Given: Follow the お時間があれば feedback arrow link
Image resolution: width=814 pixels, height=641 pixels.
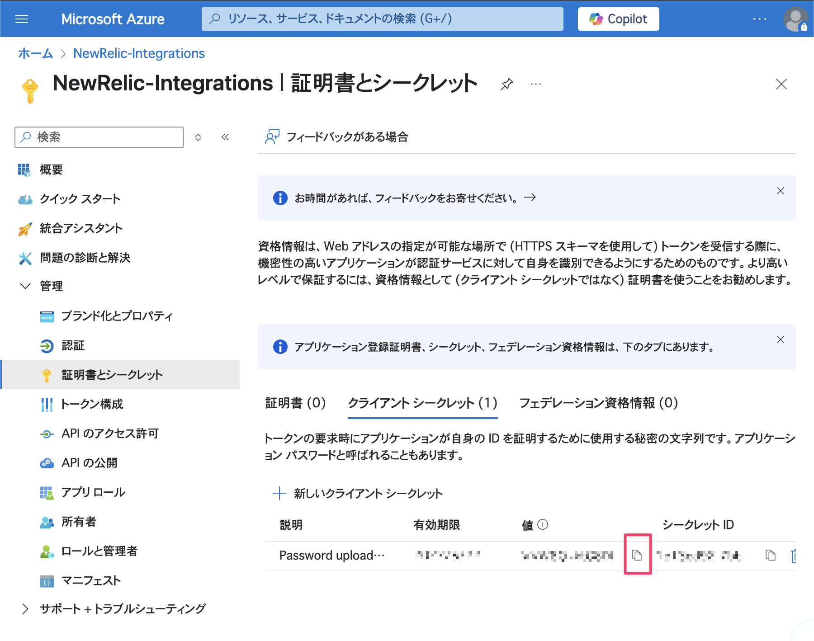Looking at the screenshot, I should tap(530, 198).
